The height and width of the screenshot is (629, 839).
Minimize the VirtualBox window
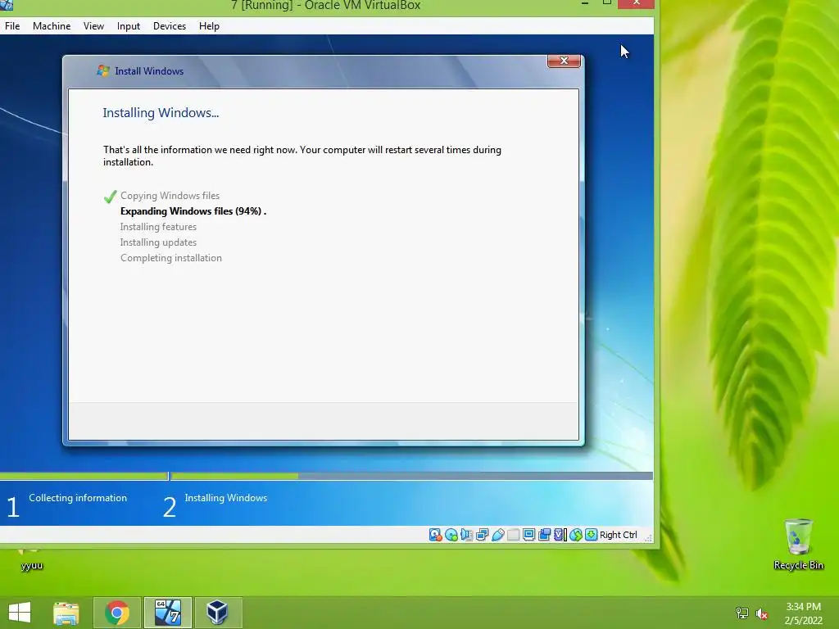585,3
